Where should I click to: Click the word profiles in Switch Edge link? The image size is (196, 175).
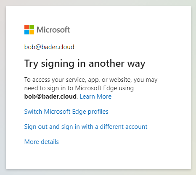(x=98, y=112)
